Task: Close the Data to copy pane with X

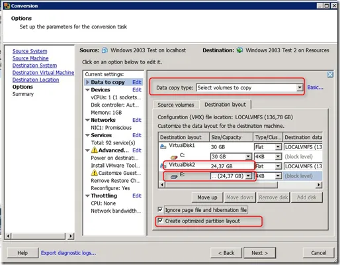Action: point(330,75)
